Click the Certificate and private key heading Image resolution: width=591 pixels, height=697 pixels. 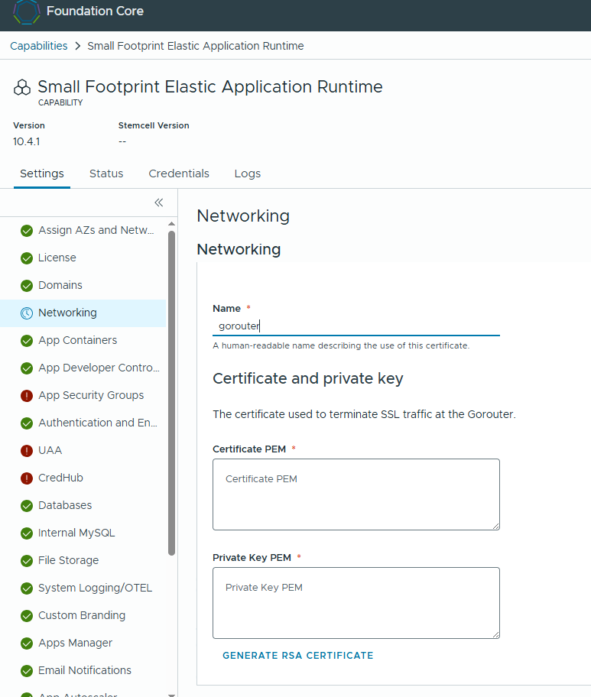point(307,379)
